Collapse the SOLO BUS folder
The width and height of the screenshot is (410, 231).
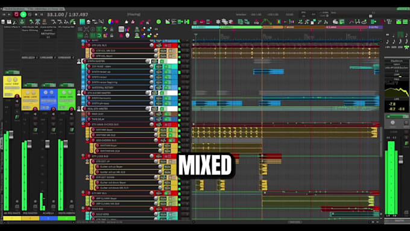tap(83, 209)
